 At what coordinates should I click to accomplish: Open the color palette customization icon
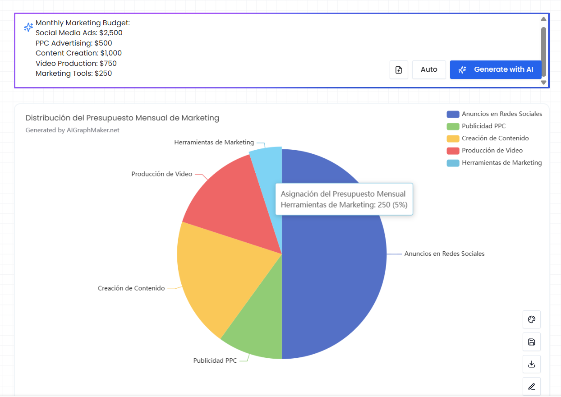click(x=532, y=319)
